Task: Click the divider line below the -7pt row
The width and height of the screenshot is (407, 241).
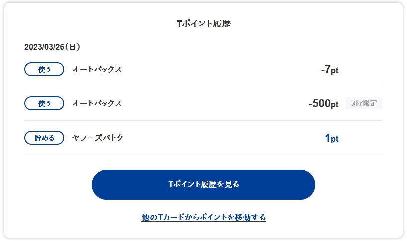Action: (203, 86)
